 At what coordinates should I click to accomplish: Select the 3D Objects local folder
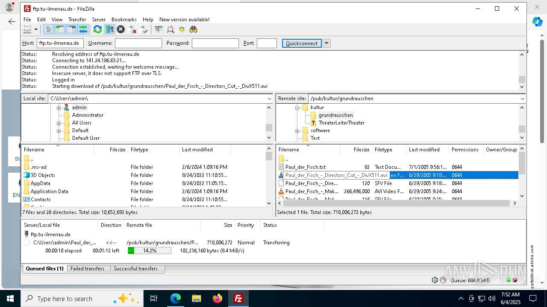(x=43, y=175)
